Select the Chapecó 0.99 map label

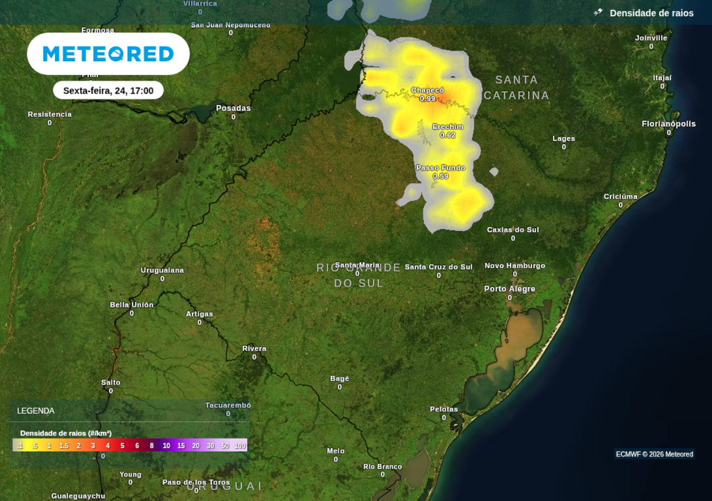tap(428, 94)
